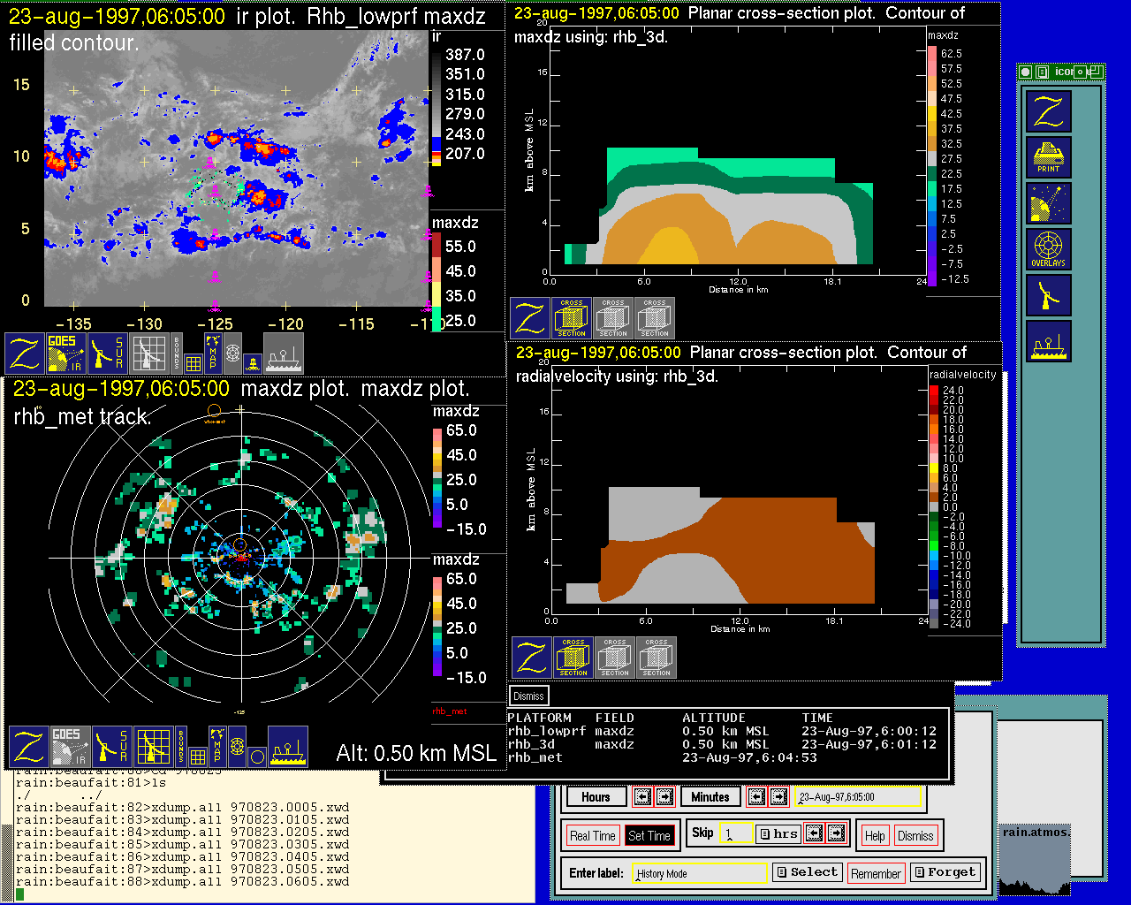Click the BOUNDS icon in the ir plot window
The image size is (1131, 905).
(x=178, y=353)
